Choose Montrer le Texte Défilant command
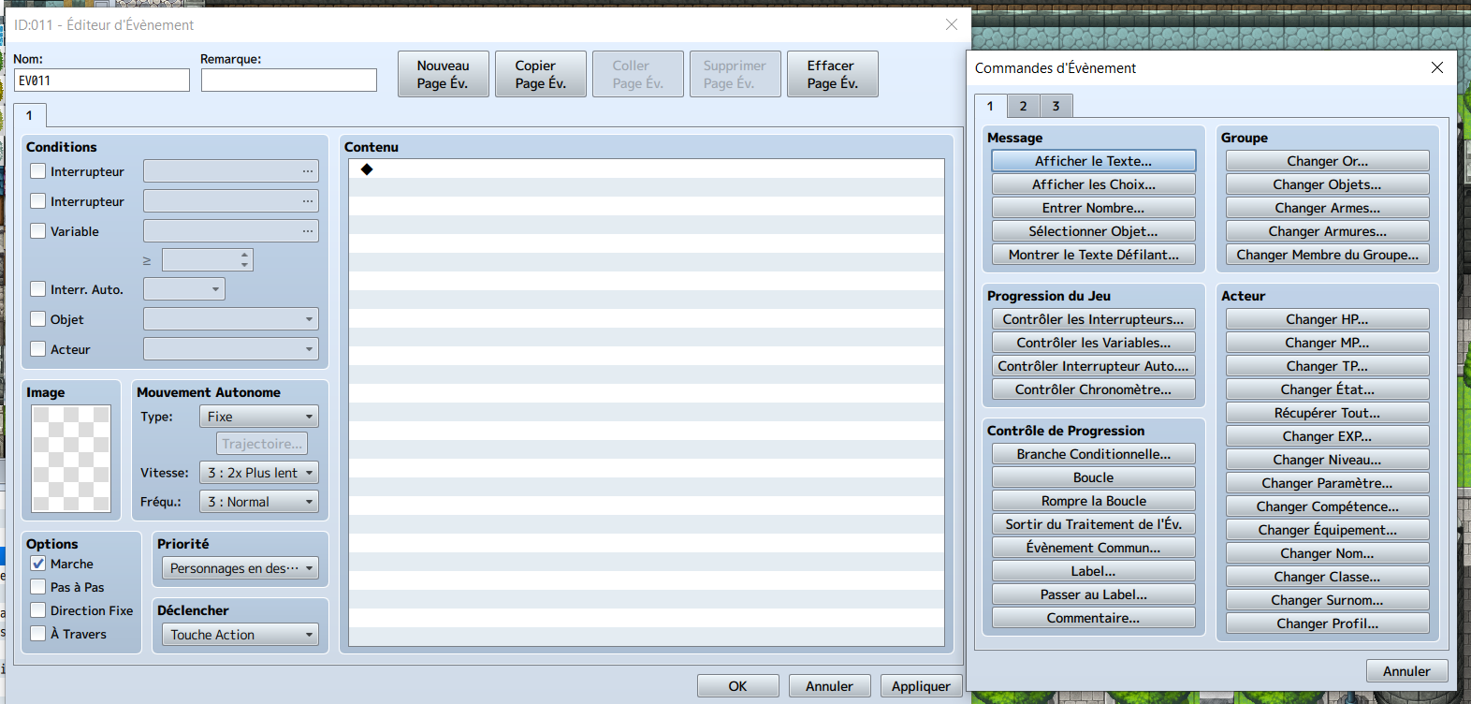This screenshot has height=704, width=1471. tap(1094, 255)
